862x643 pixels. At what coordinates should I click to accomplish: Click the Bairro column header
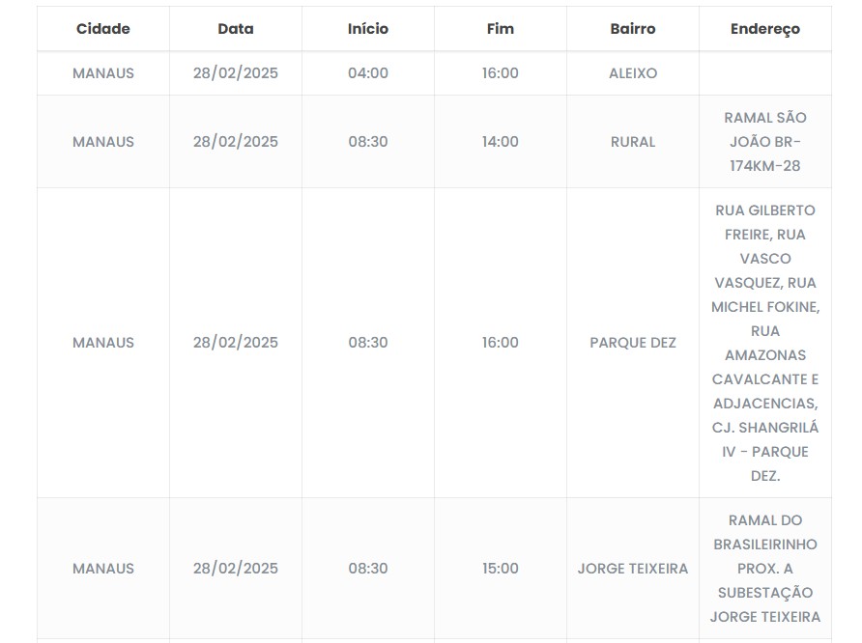[633, 29]
